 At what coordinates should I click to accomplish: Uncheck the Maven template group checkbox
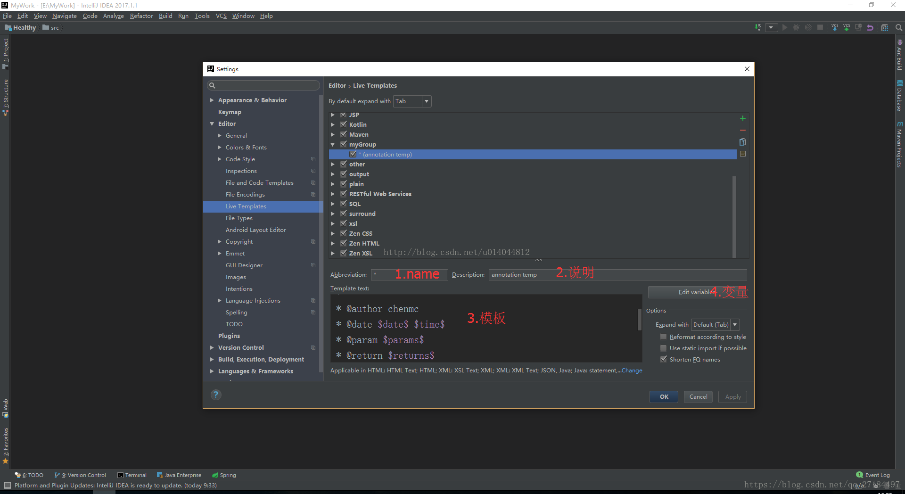pos(344,134)
